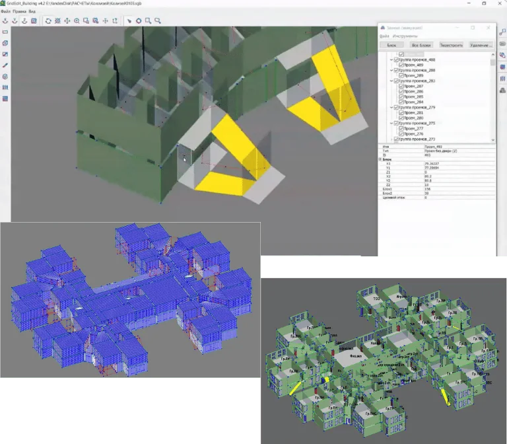Select the four-arrow pan view tool
507x444 pixels.
67,20
